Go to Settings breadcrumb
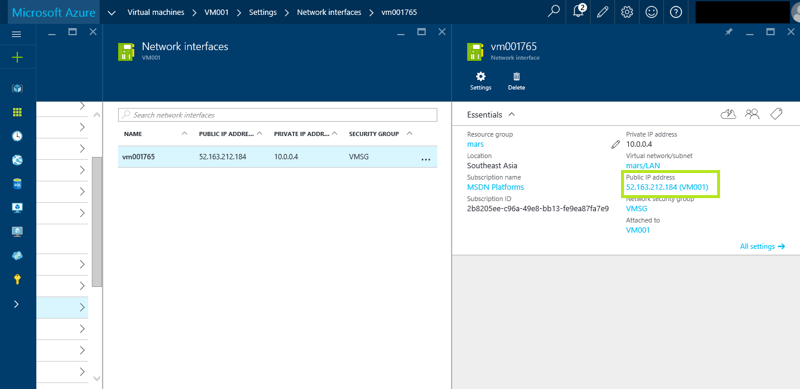800x389 pixels. [262, 12]
